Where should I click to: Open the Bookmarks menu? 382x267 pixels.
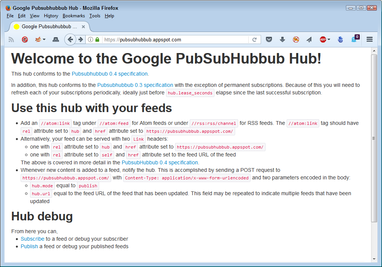[74, 16]
